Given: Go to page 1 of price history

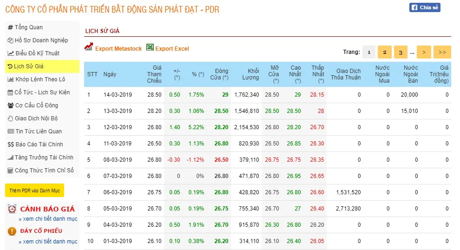Looking at the screenshot, I should point(369,52).
